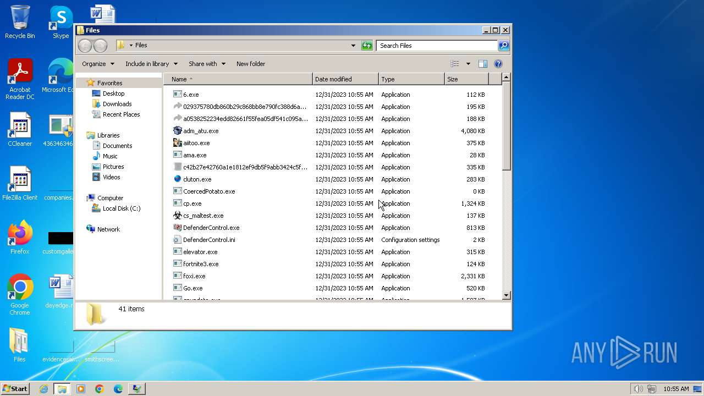Click the Explorer Forward navigation button

[x=100, y=46]
